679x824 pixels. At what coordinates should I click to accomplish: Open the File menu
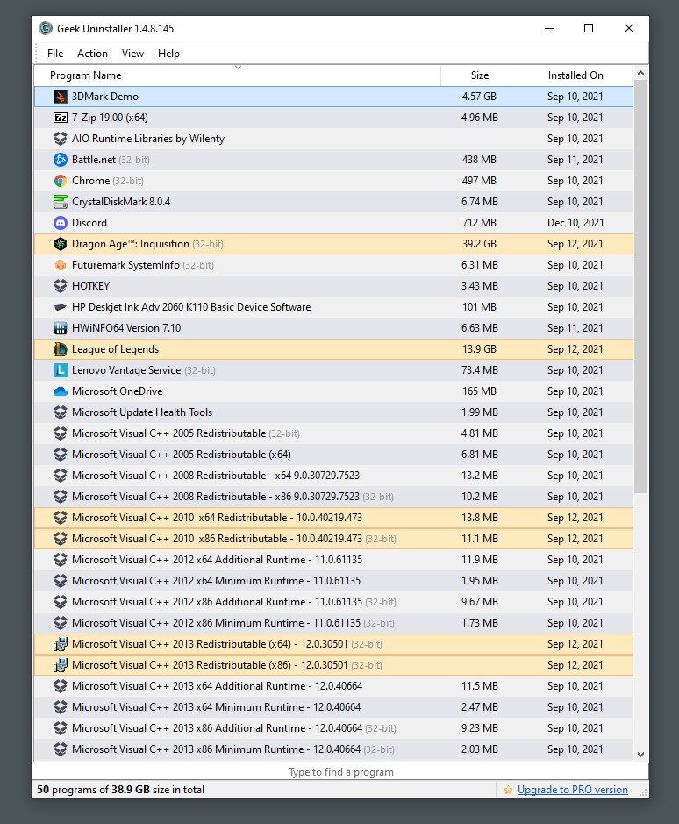pyautogui.click(x=55, y=53)
